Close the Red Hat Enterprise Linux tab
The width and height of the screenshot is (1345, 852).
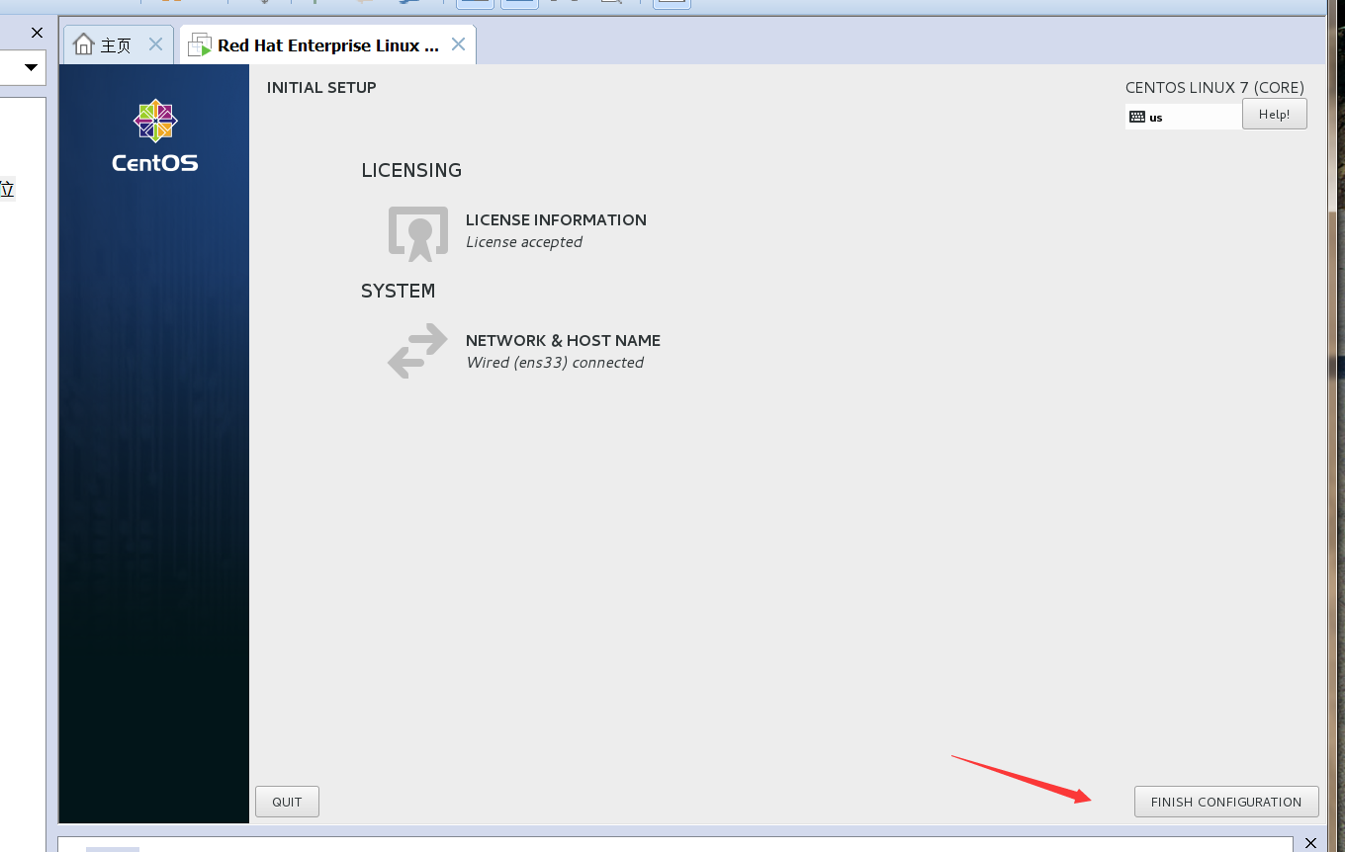(458, 44)
